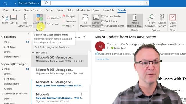Click the Close Search button
The height and width of the screenshot is (104, 186).
click(x=172, y=21)
